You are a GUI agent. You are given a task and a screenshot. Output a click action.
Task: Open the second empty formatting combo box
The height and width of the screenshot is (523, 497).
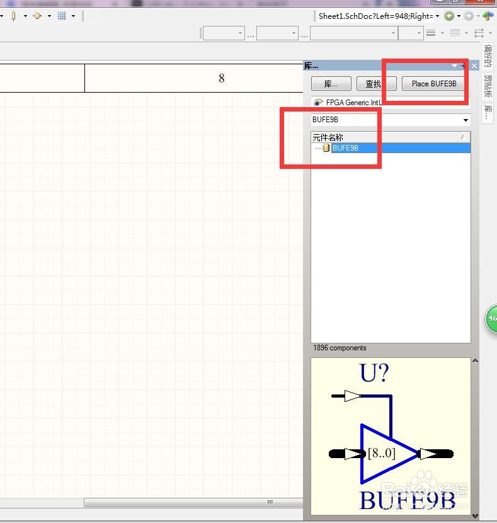277,33
